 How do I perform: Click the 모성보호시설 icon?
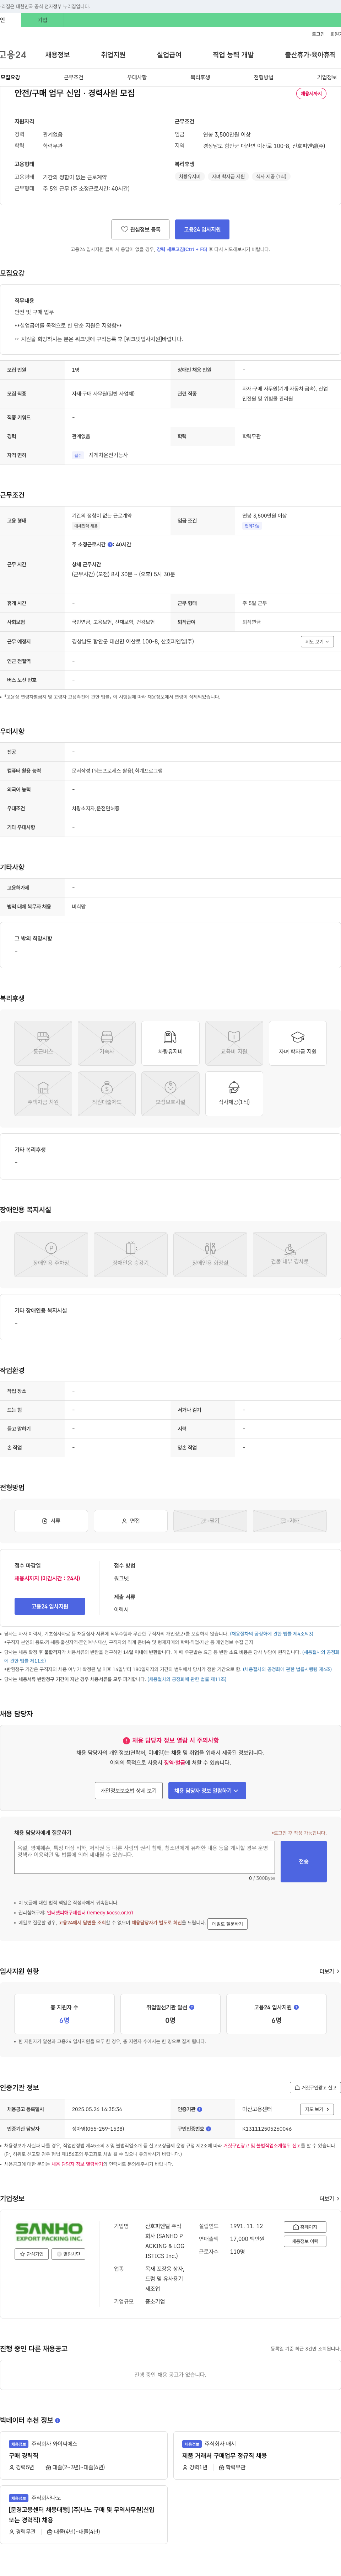point(170,1094)
